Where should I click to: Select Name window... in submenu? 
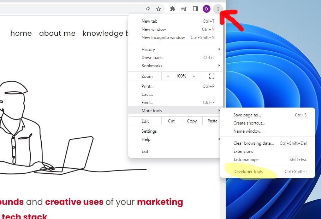click(x=268, y=131)
